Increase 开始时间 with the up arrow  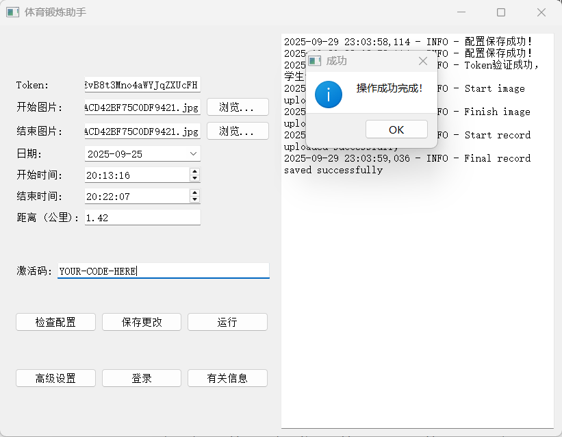(194, 171)
